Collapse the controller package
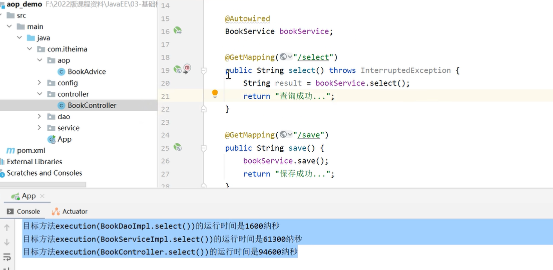The height and width of the screenshot is (270, 553). [x=40, y=94]
